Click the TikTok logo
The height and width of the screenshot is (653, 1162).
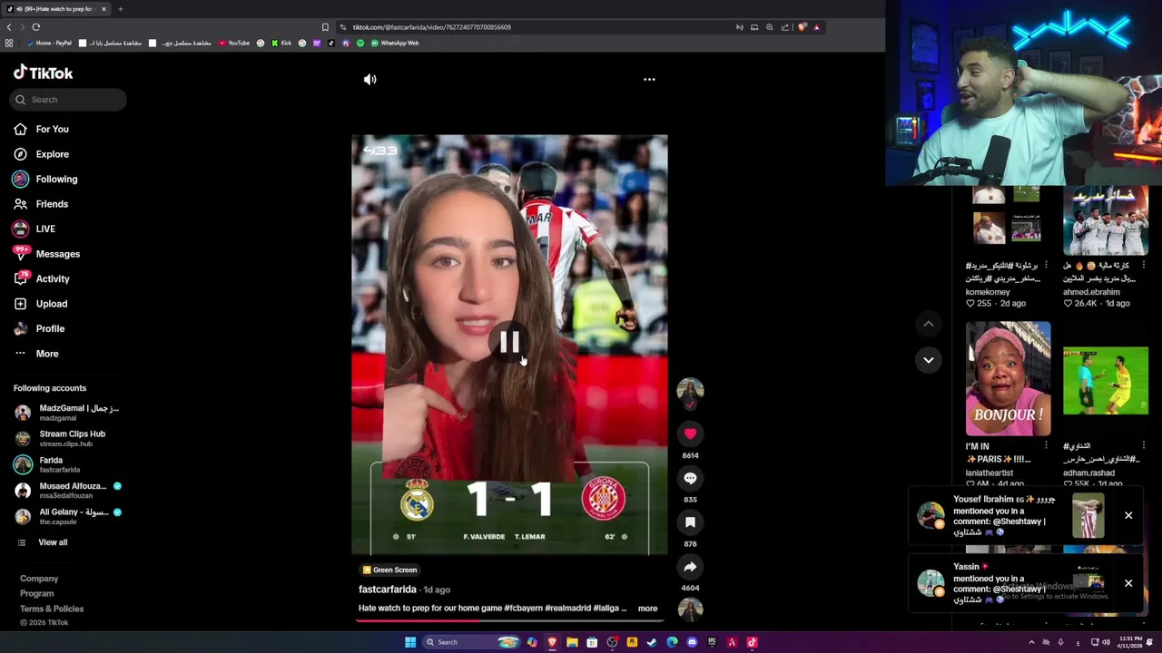click(x=44, y=73)
